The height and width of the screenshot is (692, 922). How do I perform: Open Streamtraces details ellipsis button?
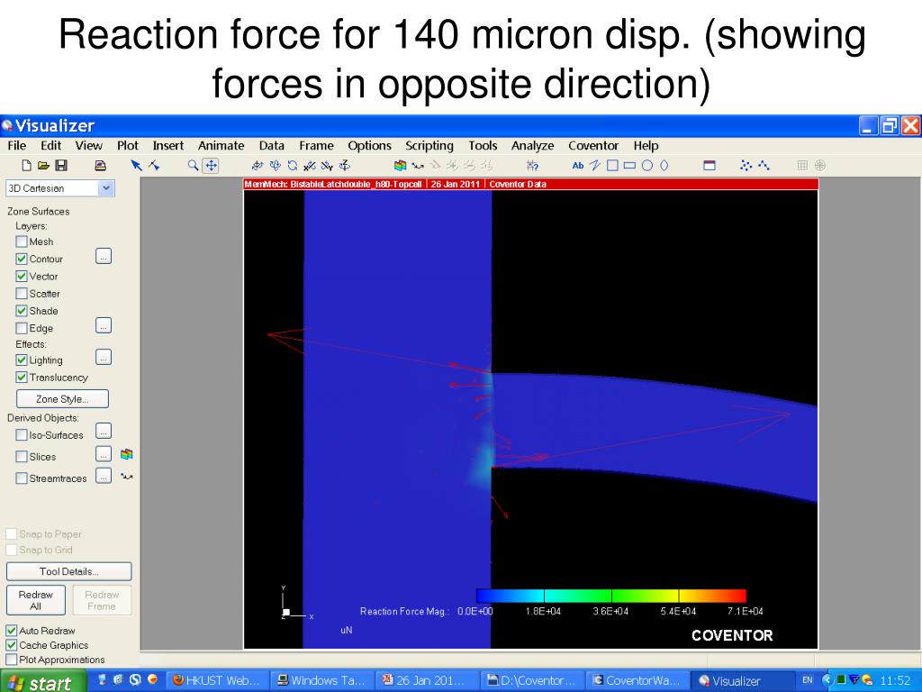tap(104, 476)
